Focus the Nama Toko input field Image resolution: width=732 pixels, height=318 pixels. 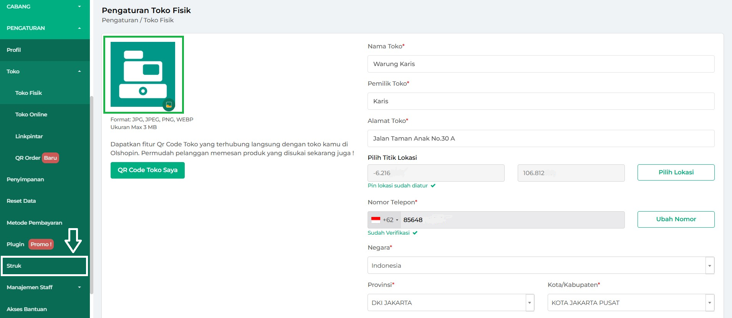coord(541,64)
